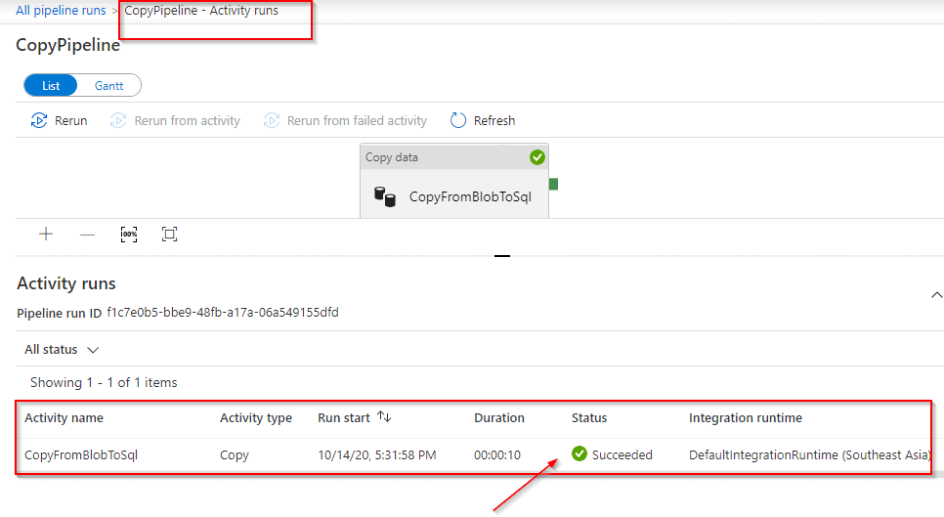Screen dimensions: 944x517
Task: Click Rerun from activity button
Action: [176, 121]
